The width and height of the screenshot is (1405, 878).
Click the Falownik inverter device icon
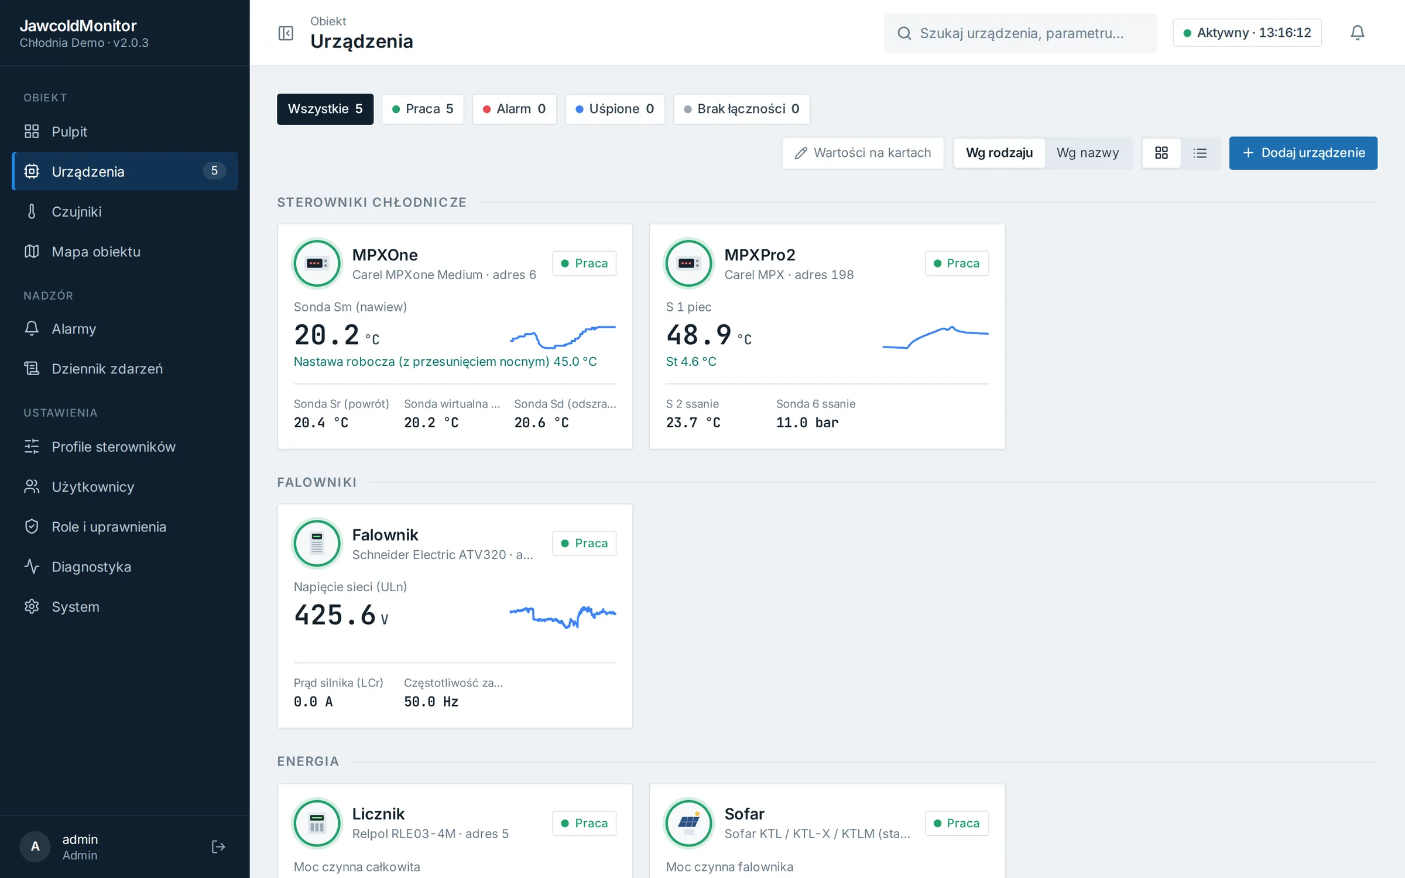point(317,543)
